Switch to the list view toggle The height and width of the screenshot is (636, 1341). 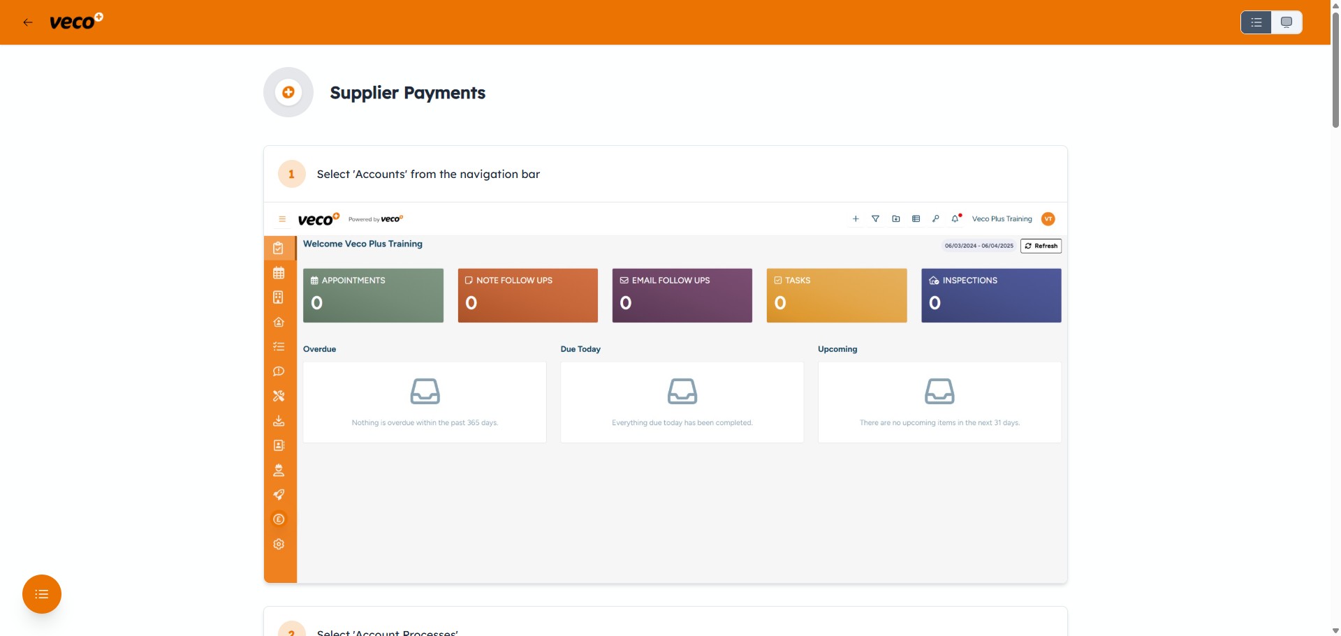(1256, 22)
